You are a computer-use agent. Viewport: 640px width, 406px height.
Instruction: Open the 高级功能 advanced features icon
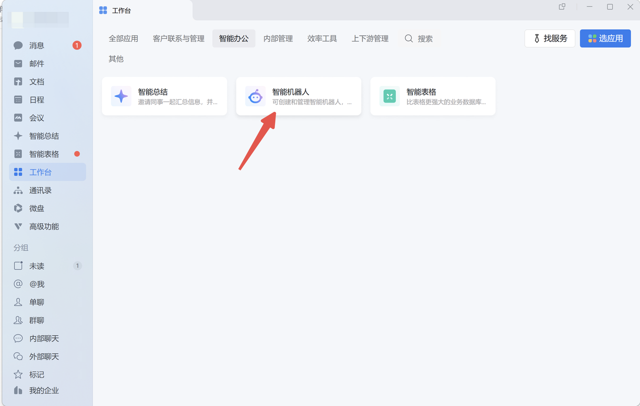click(18, 227)
